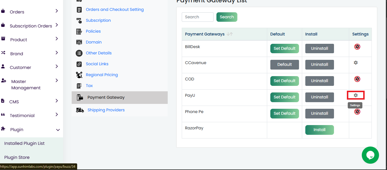Install the RazorPay gateway
Screen dimensions: 387x170
click(319, 130)
